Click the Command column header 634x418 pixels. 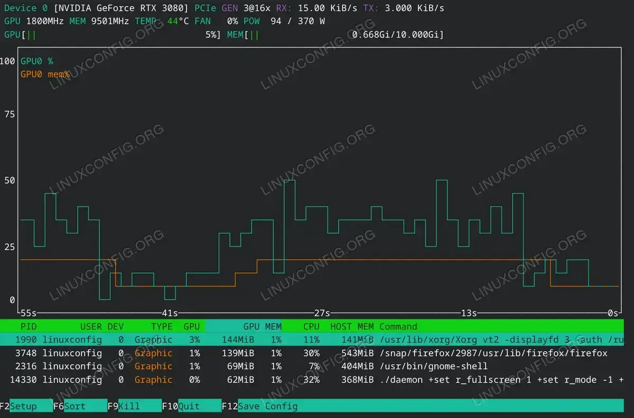pos(398,326)
